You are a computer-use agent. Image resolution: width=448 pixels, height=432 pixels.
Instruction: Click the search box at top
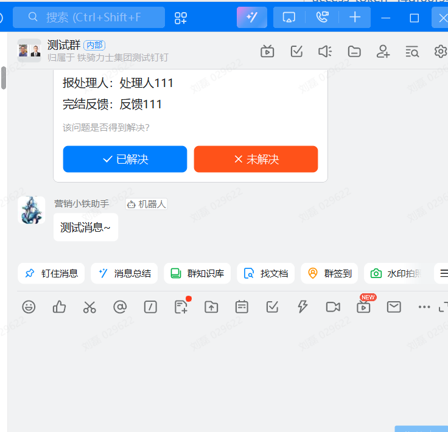tap(89, 18)
